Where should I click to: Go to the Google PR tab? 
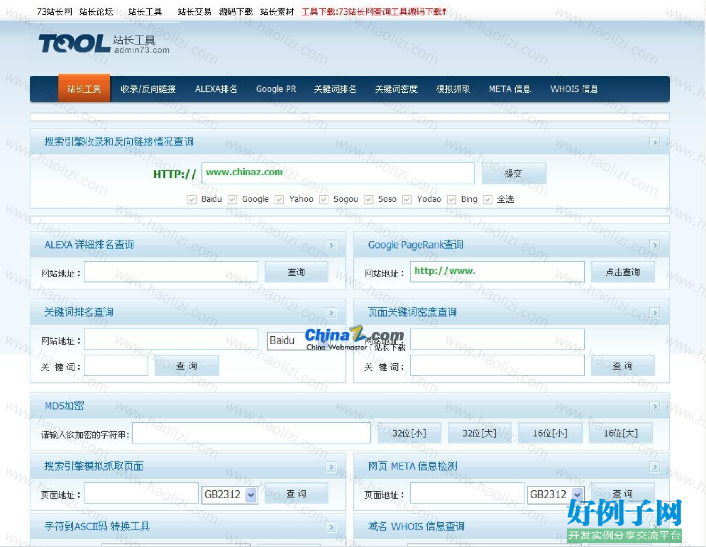pyautogui.click(x=276, y=89)
